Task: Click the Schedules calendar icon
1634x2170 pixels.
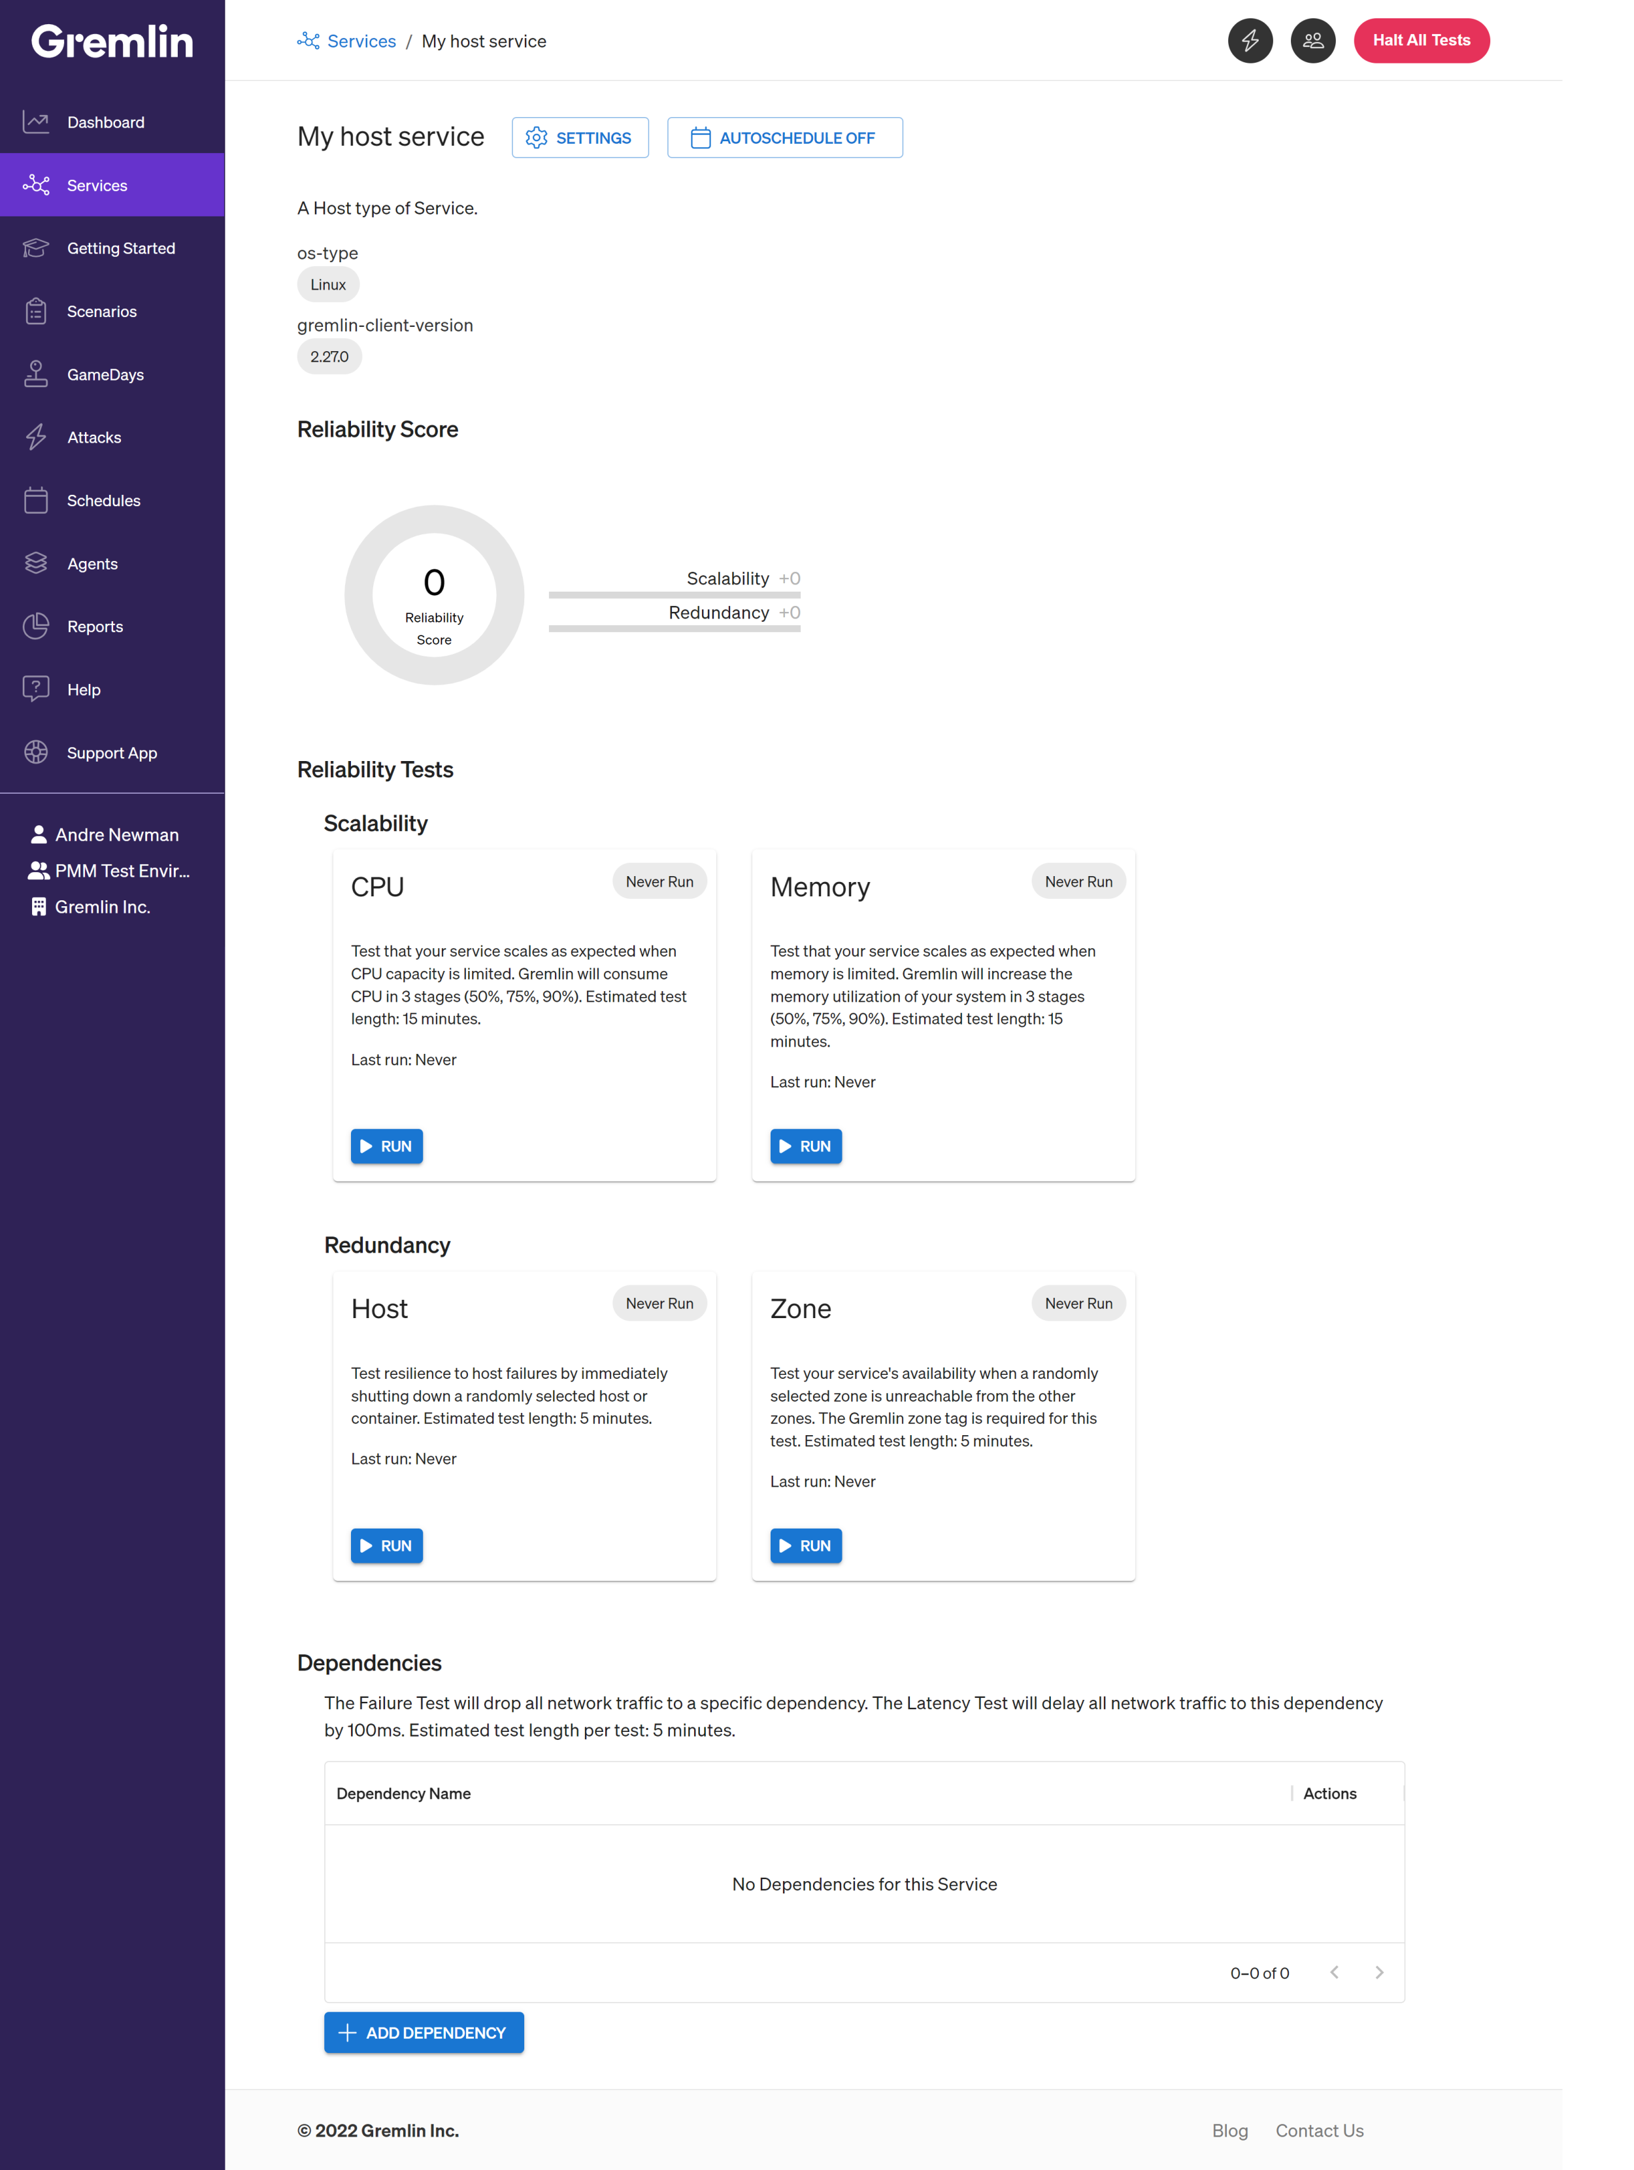Action: (37, 500)
